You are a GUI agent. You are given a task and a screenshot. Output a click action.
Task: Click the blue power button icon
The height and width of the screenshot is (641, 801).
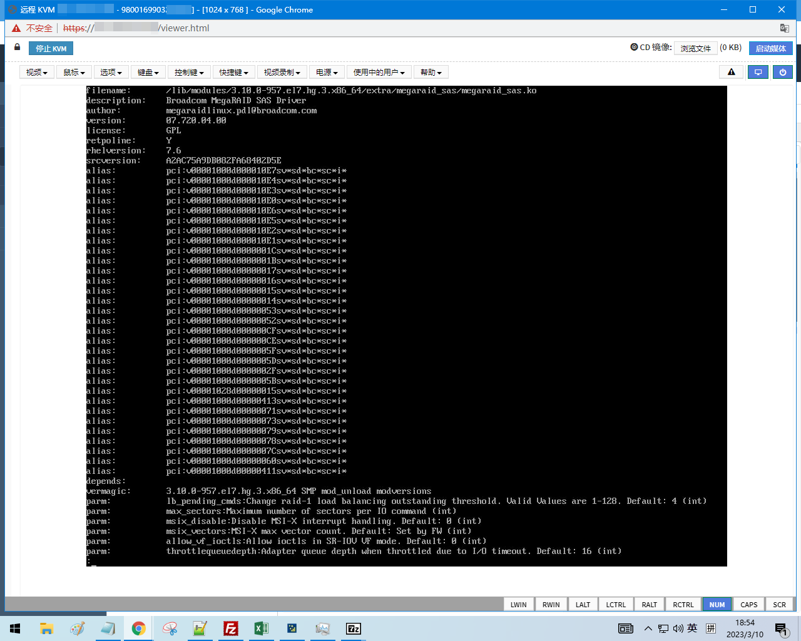782,73
